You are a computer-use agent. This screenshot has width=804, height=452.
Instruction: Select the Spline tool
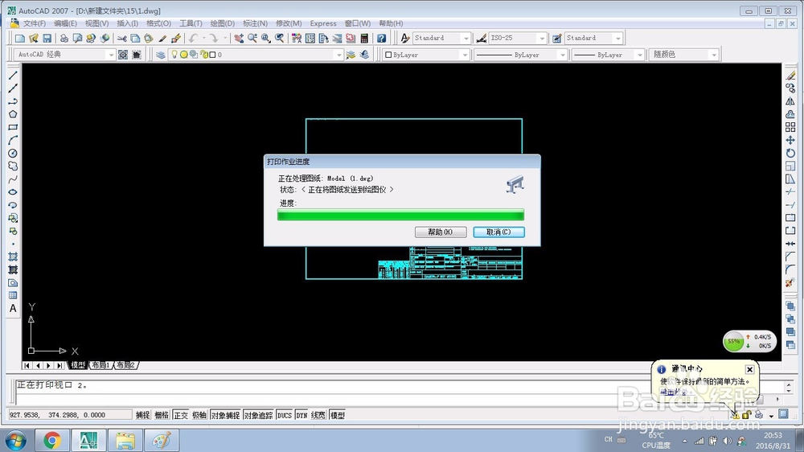tap(14, 179)
